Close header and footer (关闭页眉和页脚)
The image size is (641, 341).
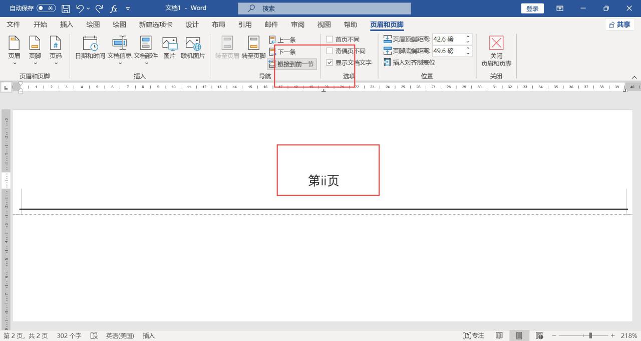pos(496,51)
